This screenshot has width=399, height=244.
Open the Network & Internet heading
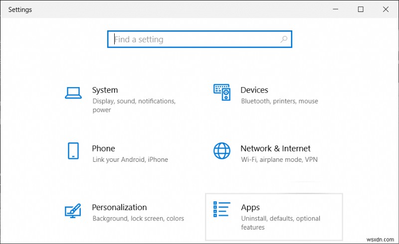275,148
